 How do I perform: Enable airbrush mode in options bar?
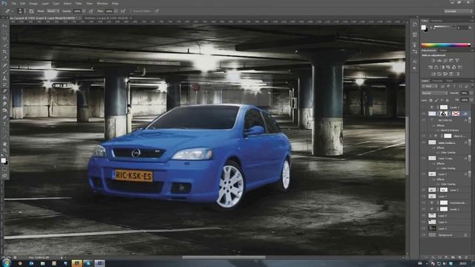click(x=123, y=11)
